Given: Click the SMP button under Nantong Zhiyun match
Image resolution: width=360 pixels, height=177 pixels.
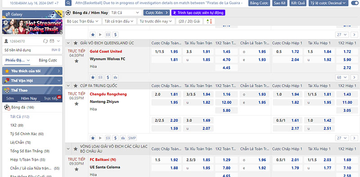Looking at the screenshot, I should (x=132, y=138).
